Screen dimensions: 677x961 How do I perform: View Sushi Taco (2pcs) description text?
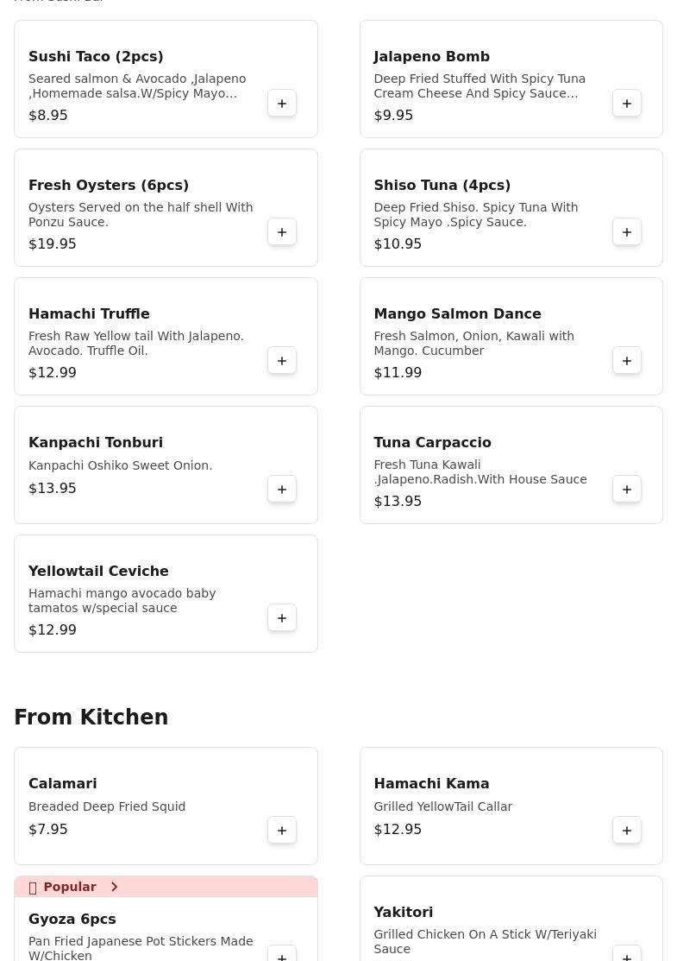coord(137,85)
